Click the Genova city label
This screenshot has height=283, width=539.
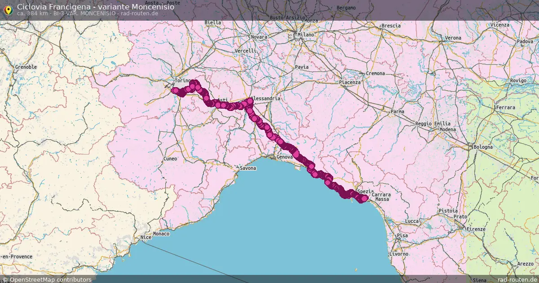click(x=285, y=157)
